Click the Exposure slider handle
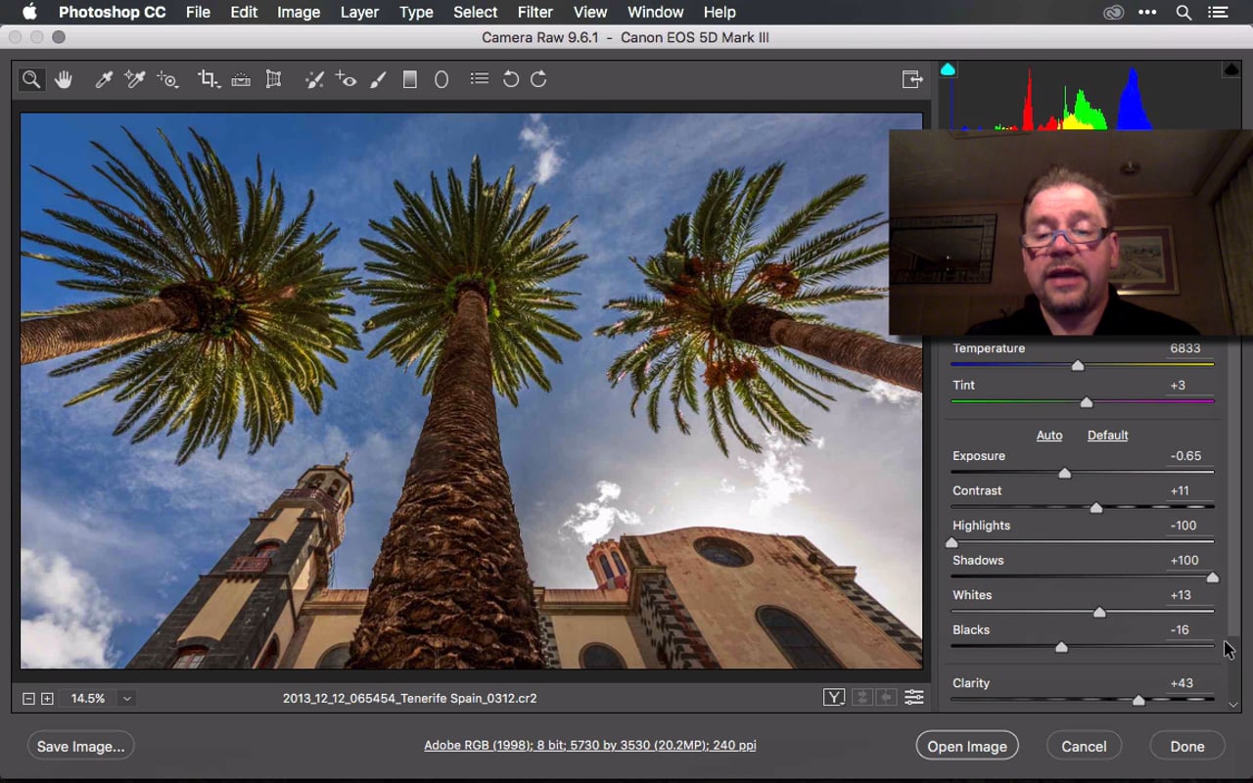 click(1065, 473)
